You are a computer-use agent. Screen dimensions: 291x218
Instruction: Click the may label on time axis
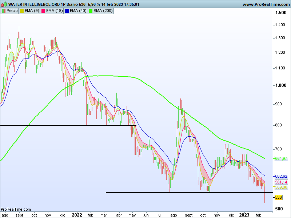click(132, 215)
